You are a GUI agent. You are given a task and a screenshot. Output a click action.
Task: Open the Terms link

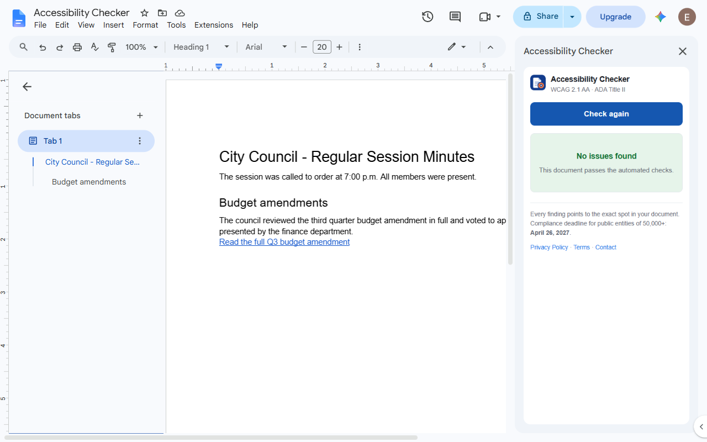coord(582,248)
